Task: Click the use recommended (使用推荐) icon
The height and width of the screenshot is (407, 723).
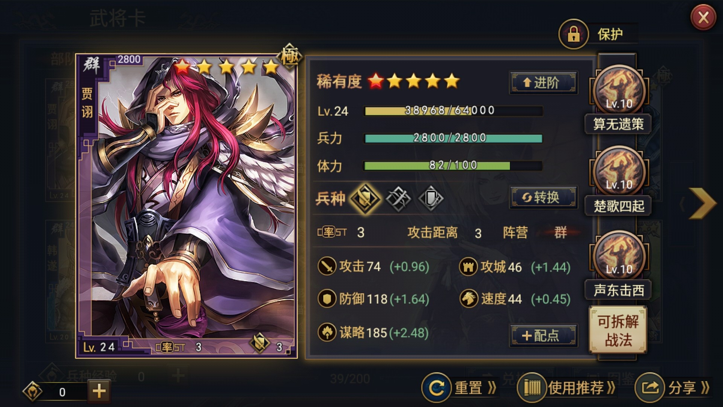Action: [x=532, y=387]
